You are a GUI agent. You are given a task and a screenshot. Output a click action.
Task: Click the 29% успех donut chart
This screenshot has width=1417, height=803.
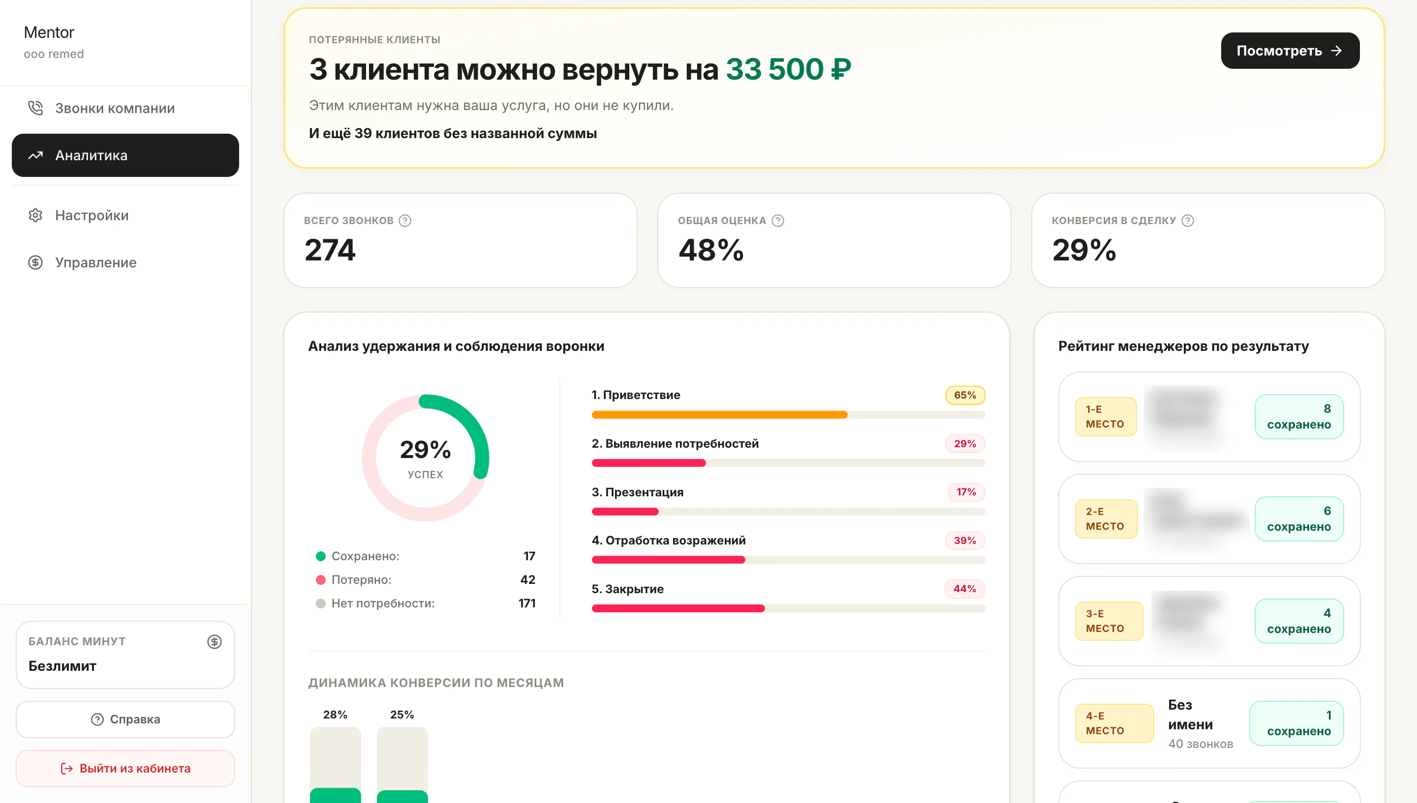(x=425, y=458)
